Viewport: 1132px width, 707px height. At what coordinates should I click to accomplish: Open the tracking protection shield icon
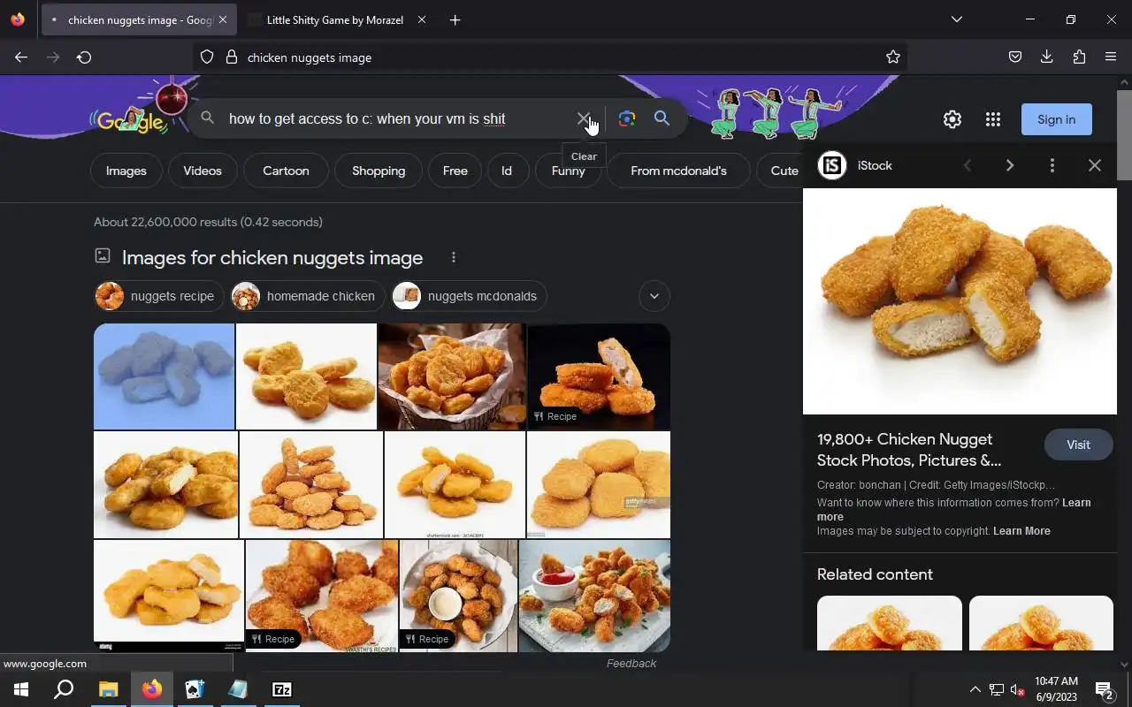pos(207,57)
